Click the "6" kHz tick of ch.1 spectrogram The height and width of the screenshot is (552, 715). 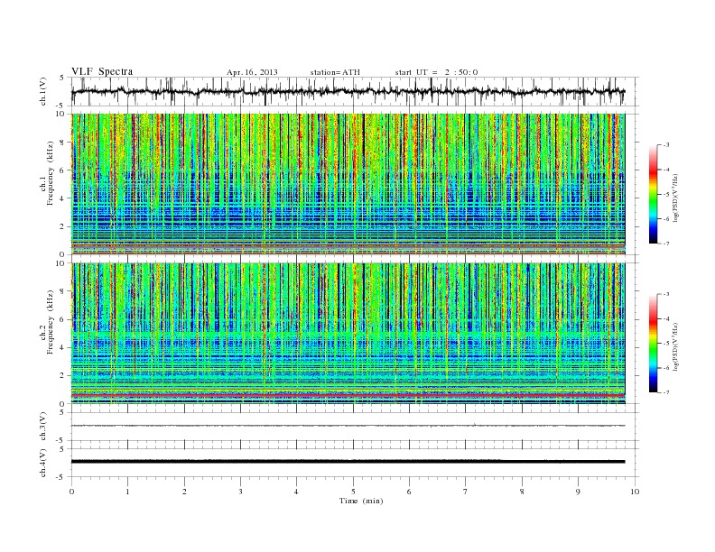pos(63,170)
